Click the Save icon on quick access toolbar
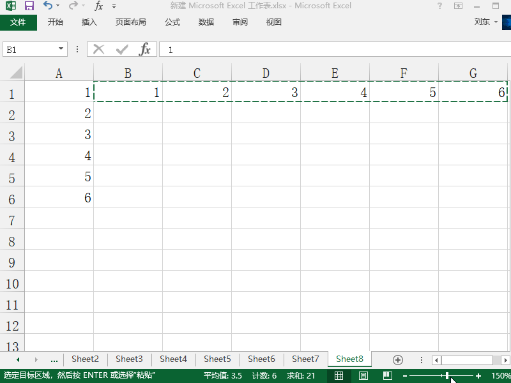This screenshot has height=383, width=511. click(x=29, y=6)
